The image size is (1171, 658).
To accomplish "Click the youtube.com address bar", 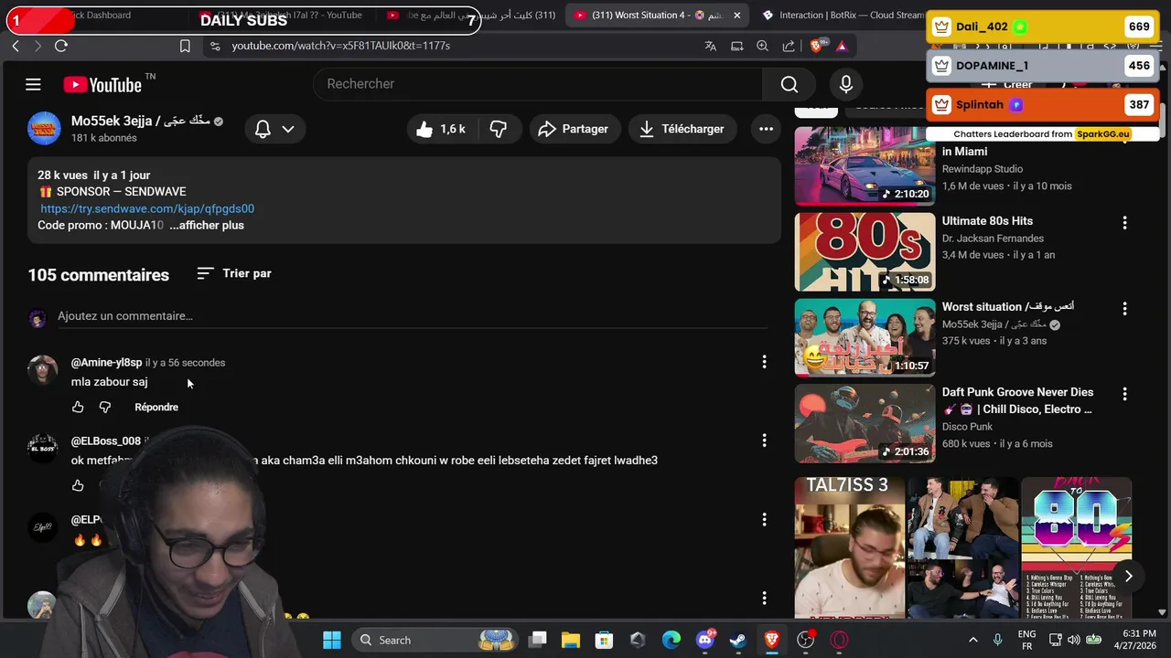I will (x=340, y=46).
